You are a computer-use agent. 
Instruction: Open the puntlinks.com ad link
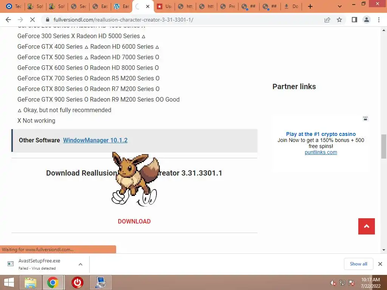tap(321, 152)
